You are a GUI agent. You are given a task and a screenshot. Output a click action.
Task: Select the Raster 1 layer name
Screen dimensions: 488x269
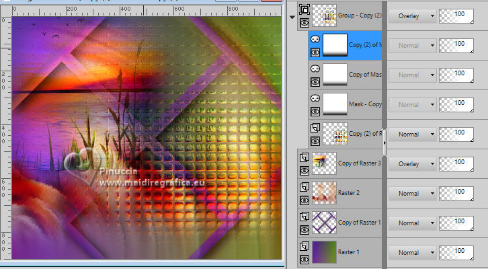[349, 252]
